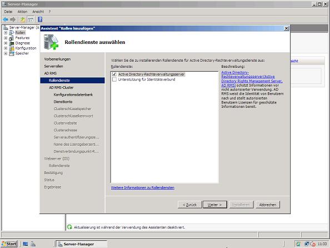Open the Aktion menu
The height and width of the screenshot is (248, 330).
pyautogui.click(x=22, y=12)
